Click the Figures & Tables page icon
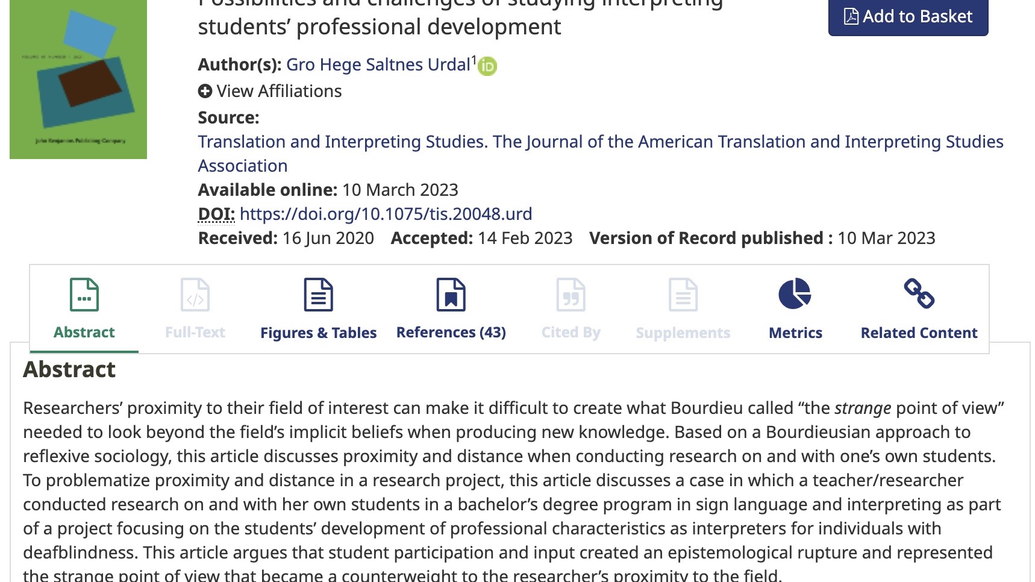1035x582 pixels. (x=318, y=295)
